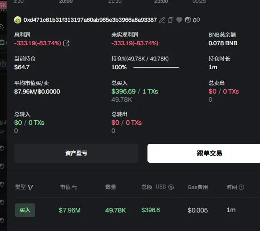Click the holding percentage progress bar
The image size is (260, 231).
click(x=156, y=67)
